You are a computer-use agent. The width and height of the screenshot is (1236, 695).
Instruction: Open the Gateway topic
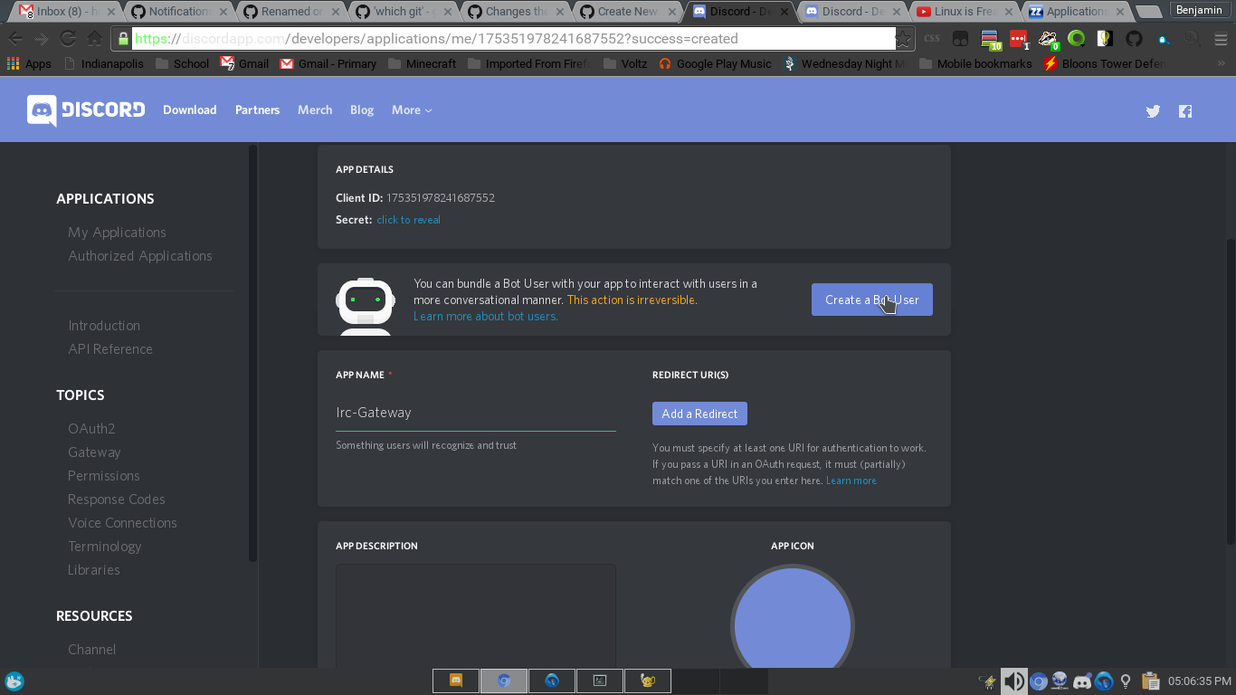(94, 452)
